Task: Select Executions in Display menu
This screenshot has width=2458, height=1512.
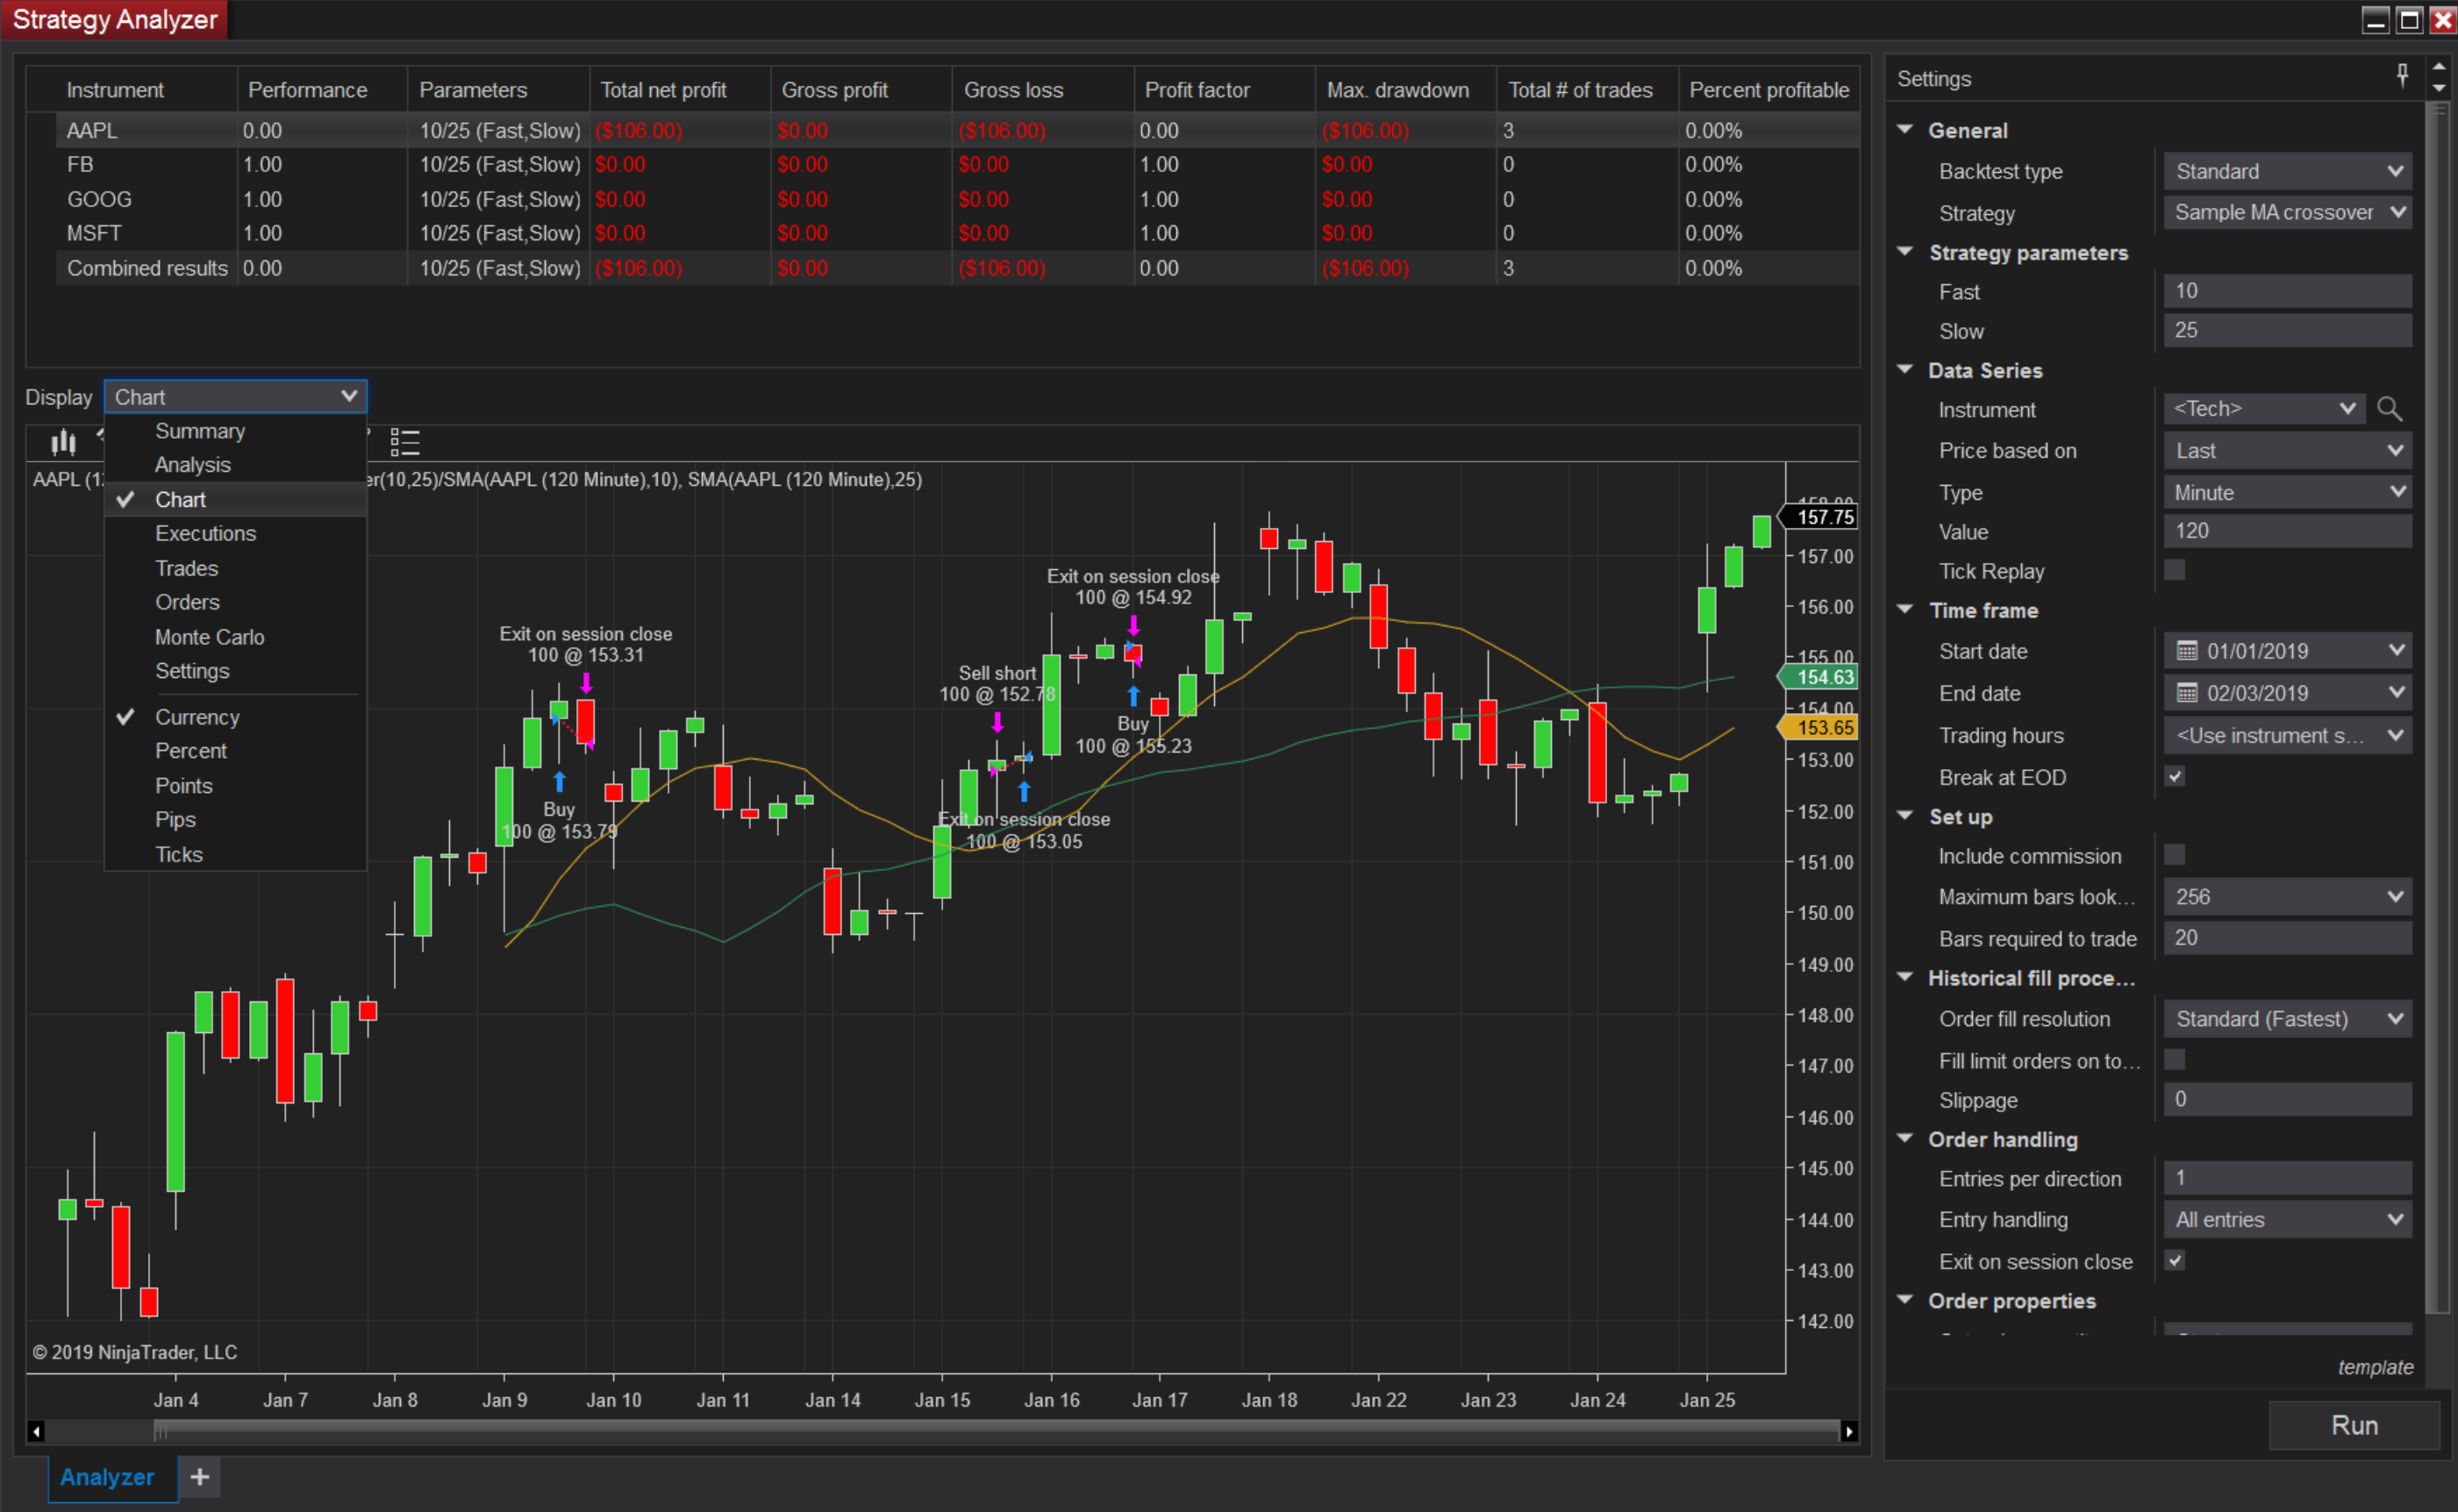Action: (236, 534)
